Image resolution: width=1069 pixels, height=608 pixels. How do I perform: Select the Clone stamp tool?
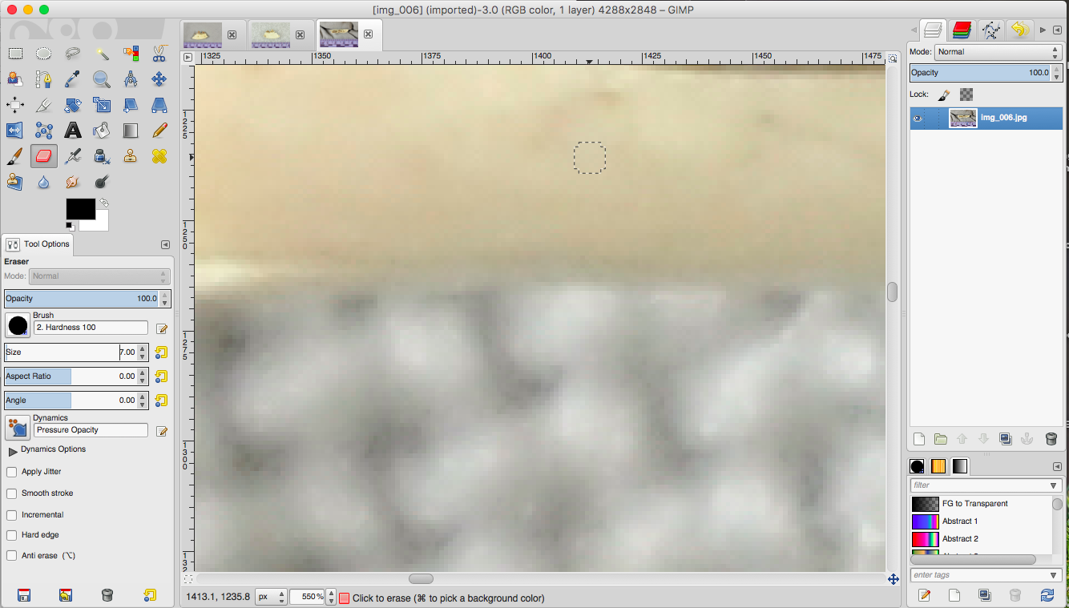pyautogui.click(x=131, y=156)
